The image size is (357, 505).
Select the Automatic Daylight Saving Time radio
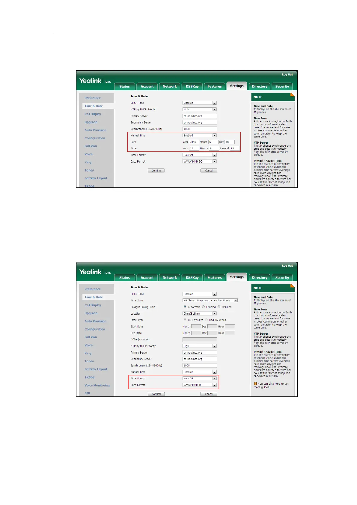(x=185, y=307)
